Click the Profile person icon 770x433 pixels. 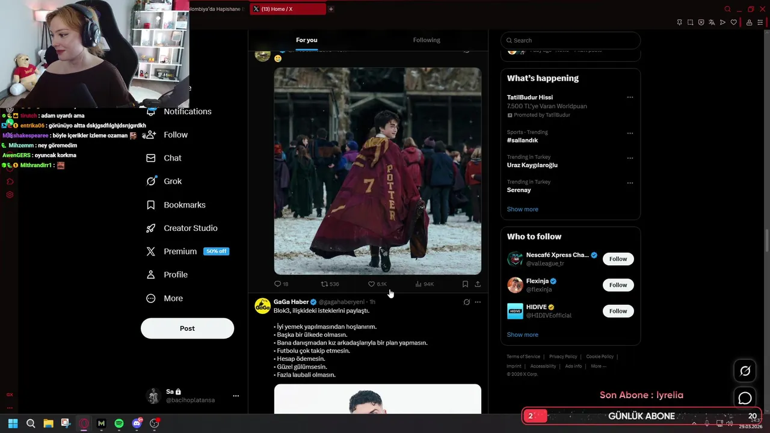pos(151,275)
